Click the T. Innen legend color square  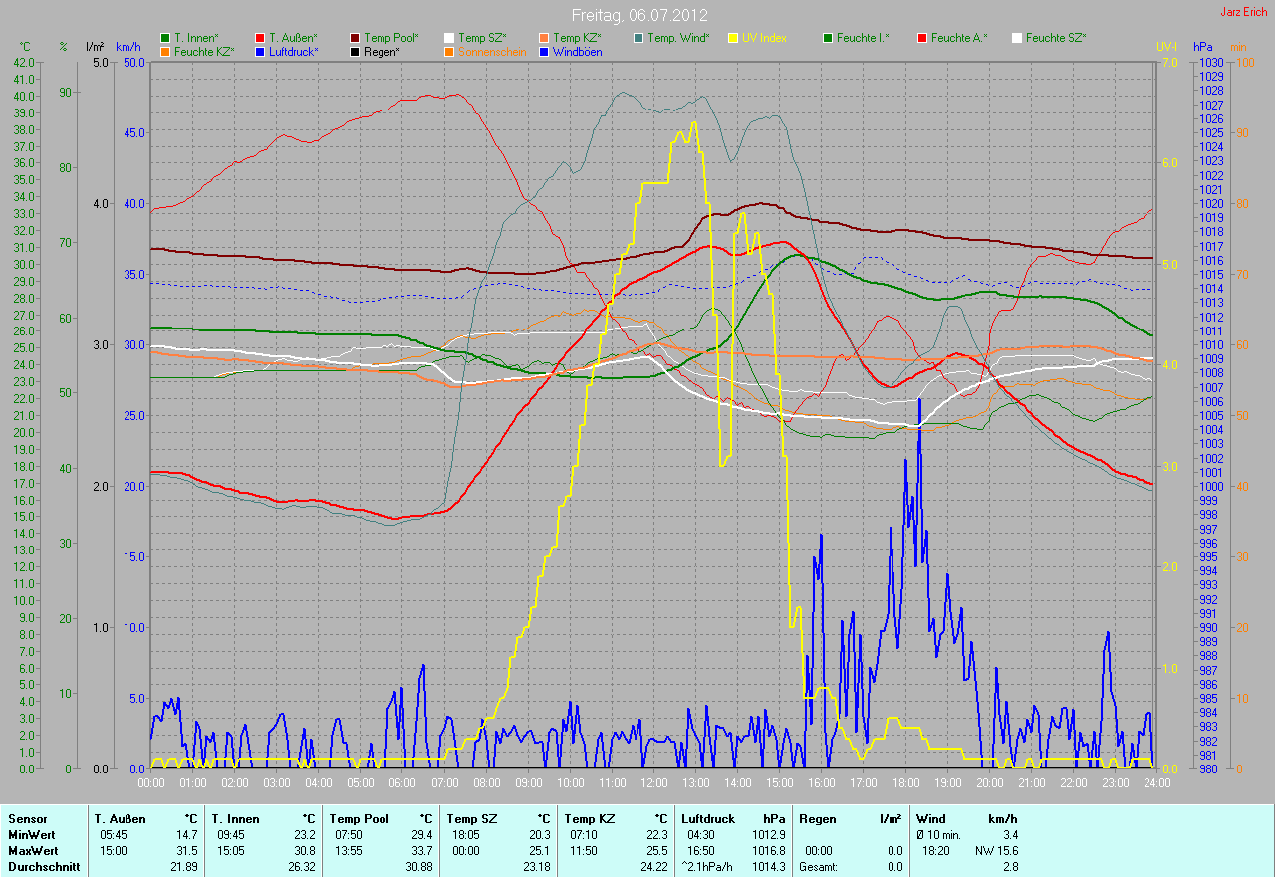[x=165, y=38]
